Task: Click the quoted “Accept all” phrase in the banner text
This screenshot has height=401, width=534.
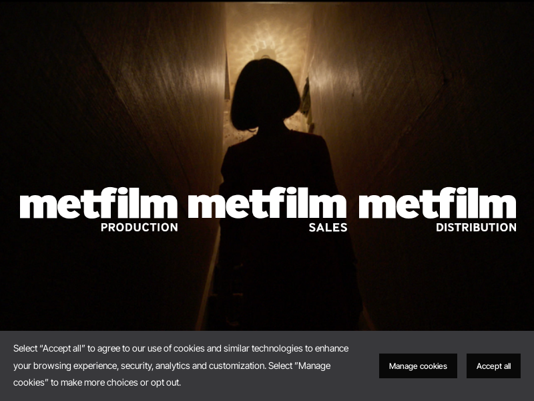Action: [x=62, y=348]
